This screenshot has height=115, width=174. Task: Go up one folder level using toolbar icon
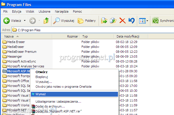tap(46, 21)
